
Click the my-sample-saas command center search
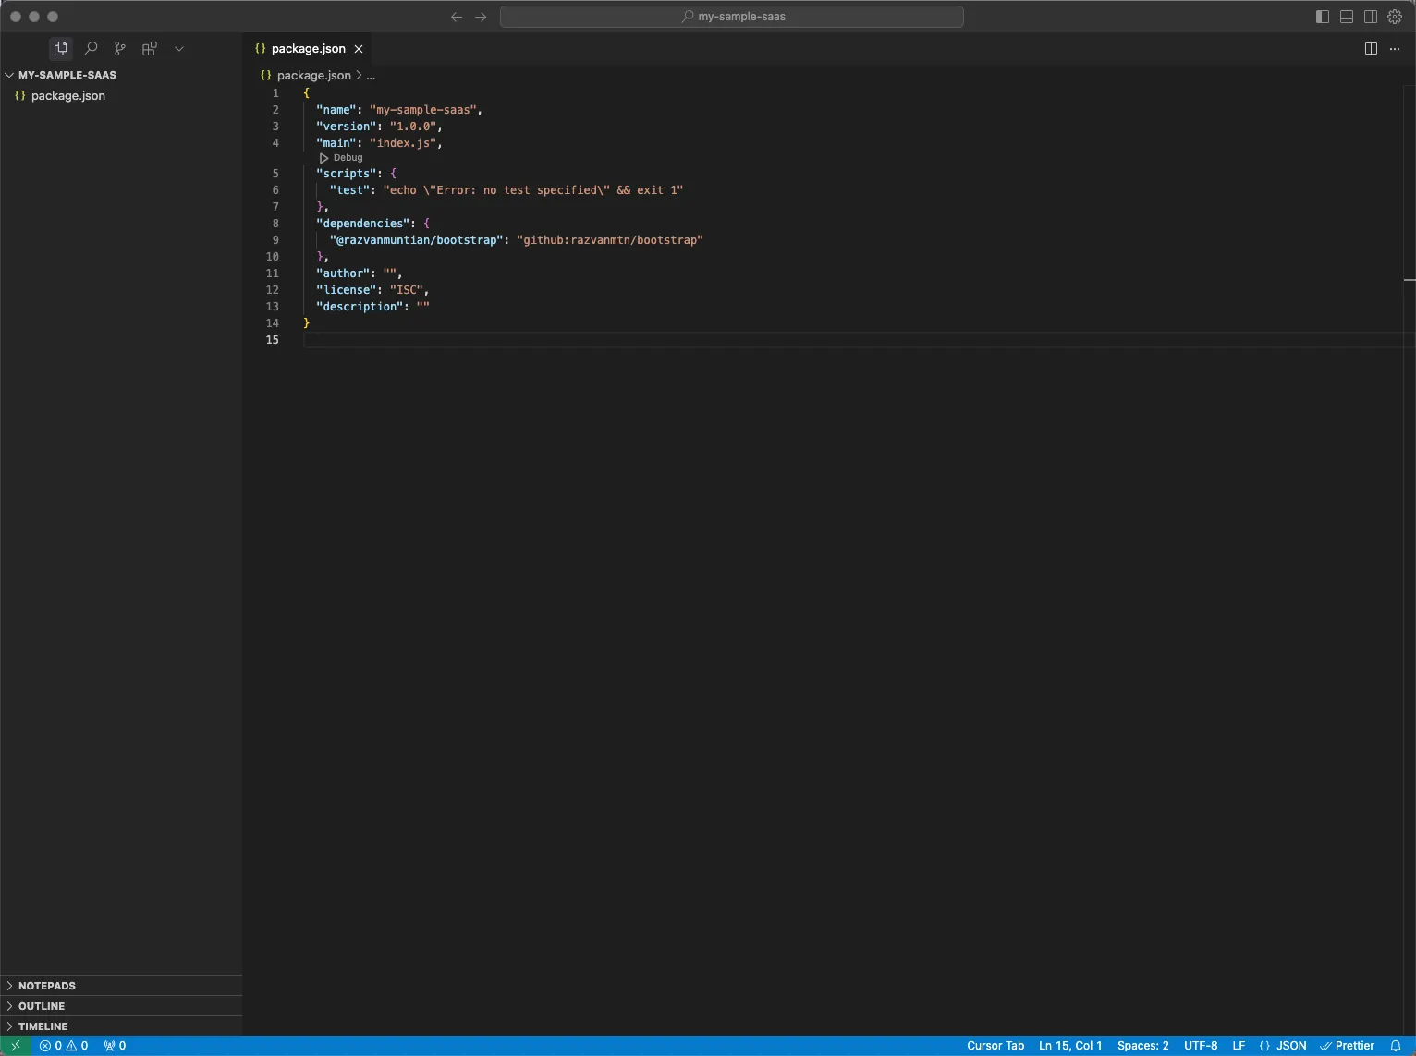(x=732, y=17)
